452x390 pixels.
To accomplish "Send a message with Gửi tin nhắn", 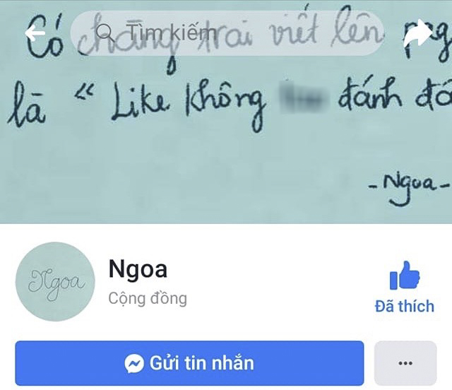I will click(189, 363).
